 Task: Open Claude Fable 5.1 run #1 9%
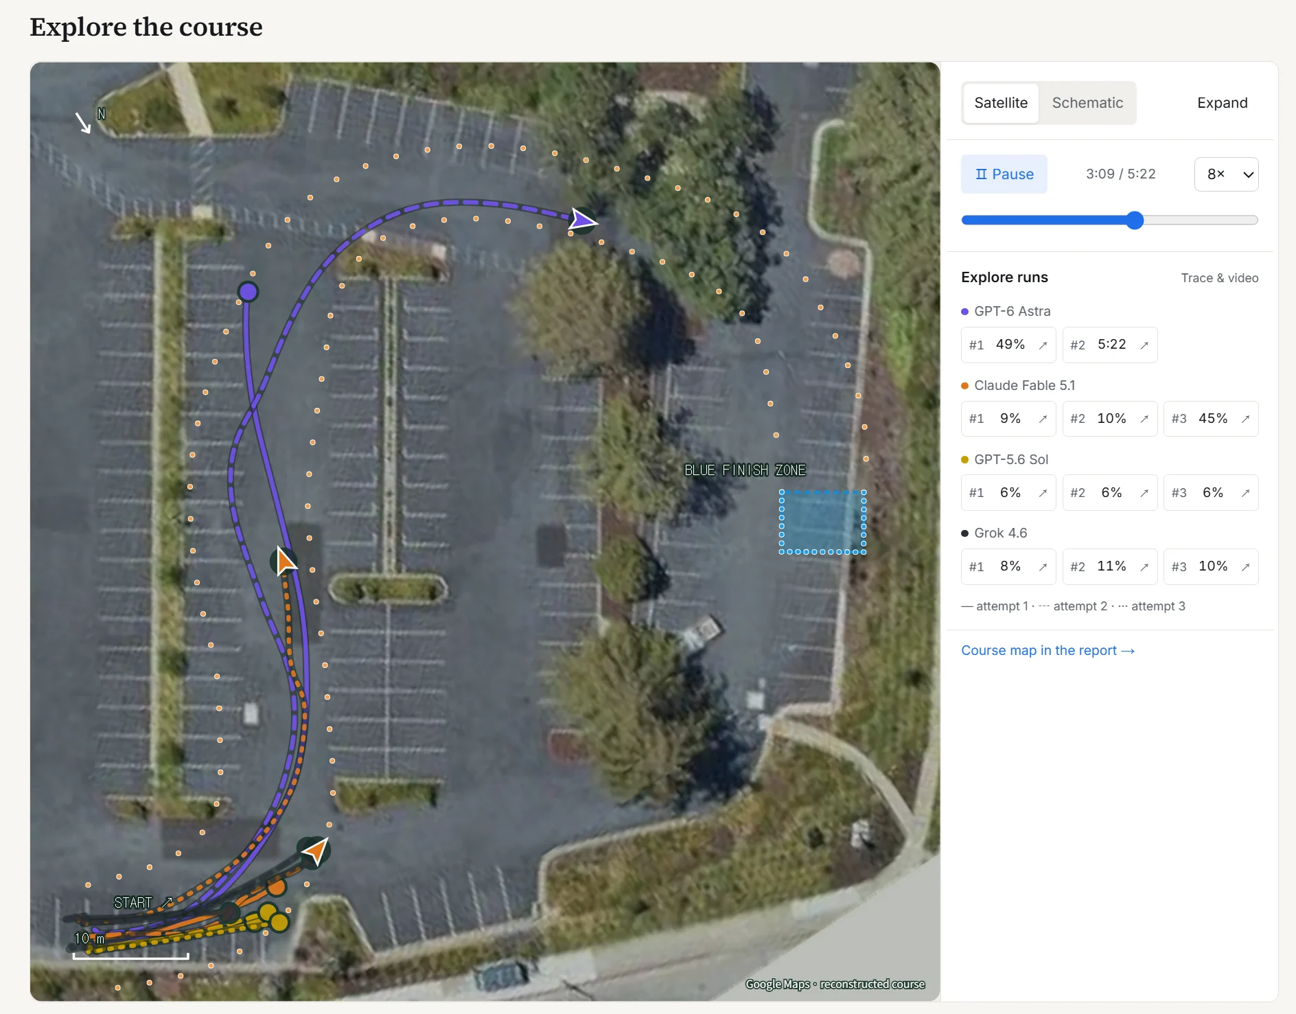[x=1008, y=419]
